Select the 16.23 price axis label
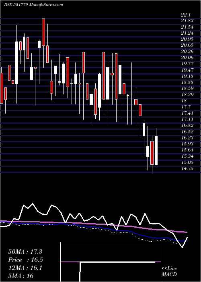 tap(187, 138)
